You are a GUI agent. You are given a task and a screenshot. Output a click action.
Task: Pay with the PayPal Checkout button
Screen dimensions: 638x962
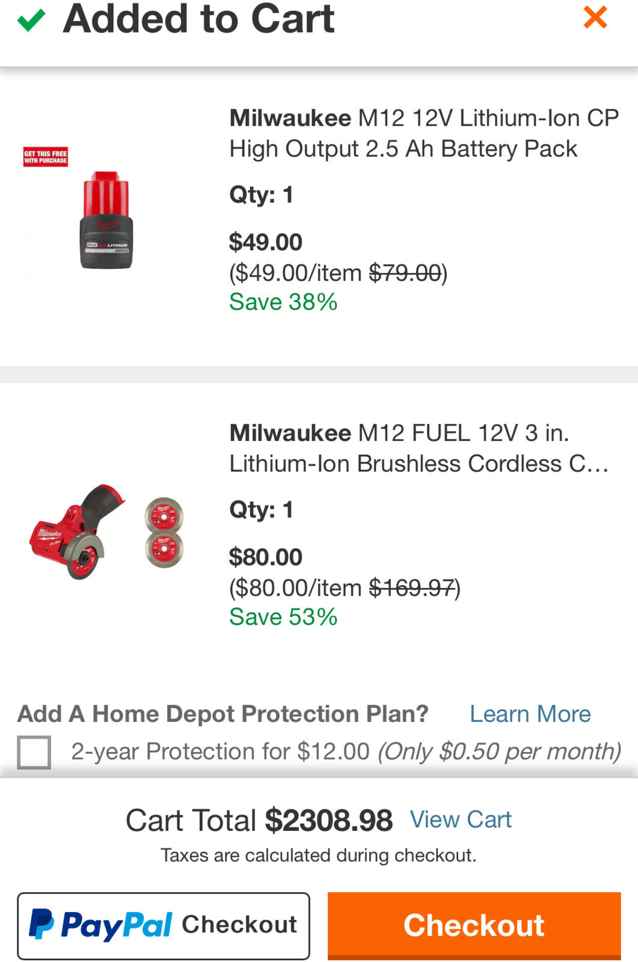point(164,926)
